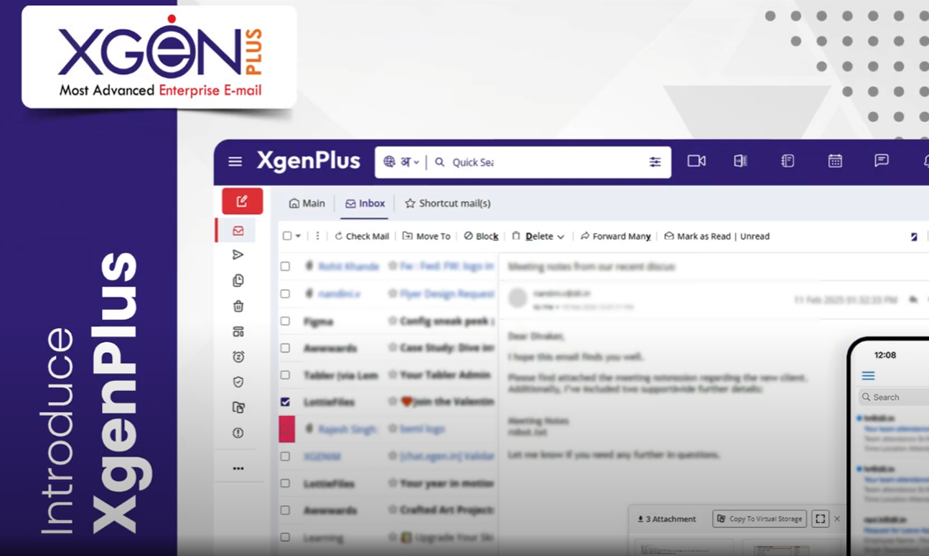The width and height of the screenshot is (929, 556).
Task: Open the trash folder icon in sidebar
Action: [238, 306]
